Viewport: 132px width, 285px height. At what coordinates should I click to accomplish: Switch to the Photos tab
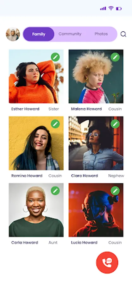pyautogui.click(x=101, y=34)
